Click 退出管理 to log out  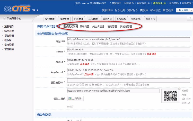click(x=187, y=3)
